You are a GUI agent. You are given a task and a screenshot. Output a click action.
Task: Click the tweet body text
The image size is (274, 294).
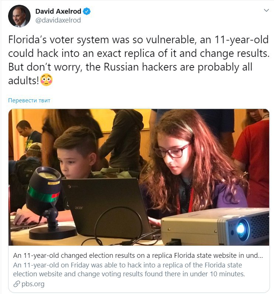pyautogui.click(x=139, y=60)
